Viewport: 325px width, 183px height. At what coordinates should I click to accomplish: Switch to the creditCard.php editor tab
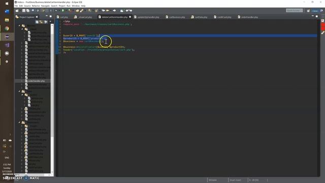click(x=222, y=17)
